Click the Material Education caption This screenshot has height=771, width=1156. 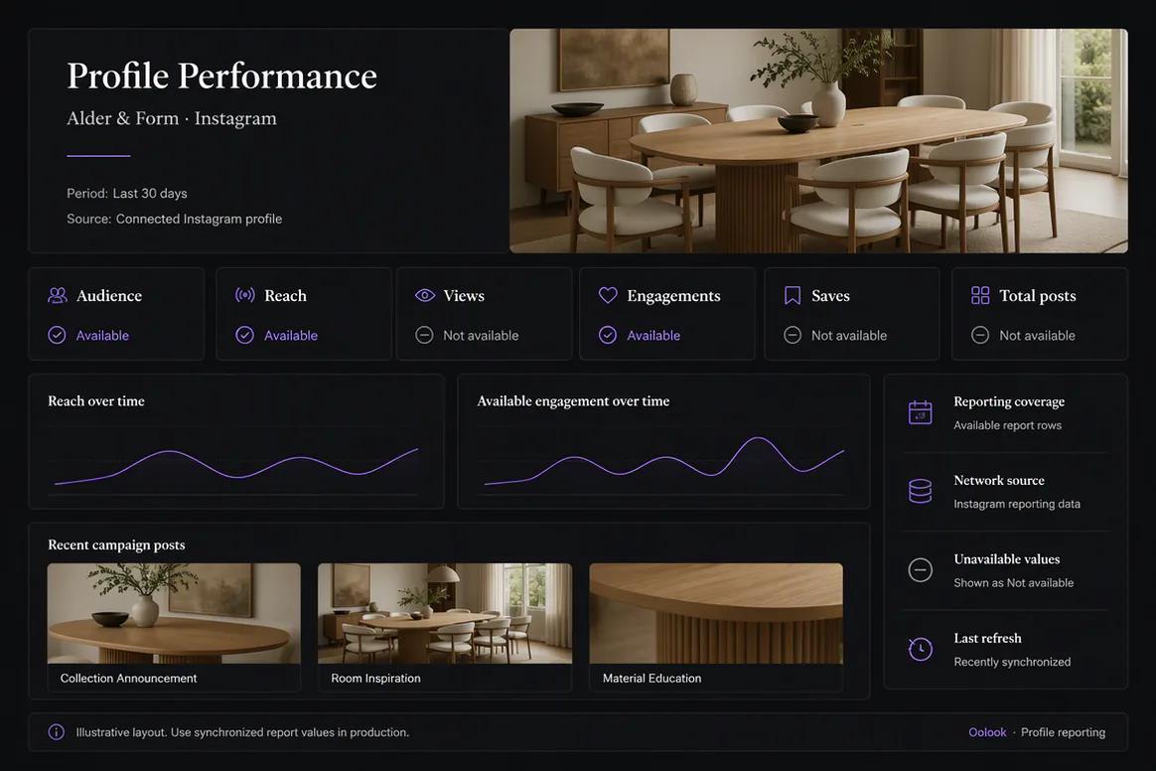[x=651, y=678]
